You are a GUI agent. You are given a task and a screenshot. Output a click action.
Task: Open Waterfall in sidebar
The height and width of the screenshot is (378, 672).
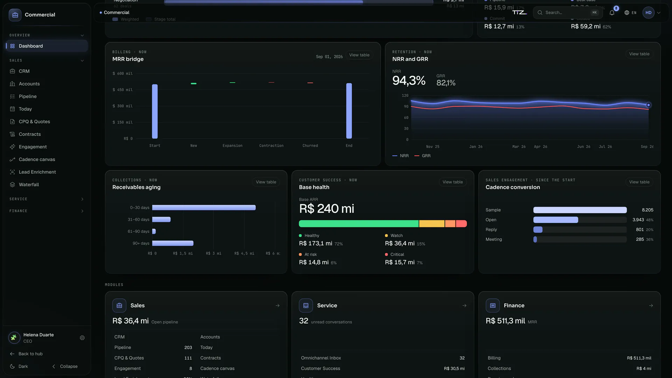point(47,184)
